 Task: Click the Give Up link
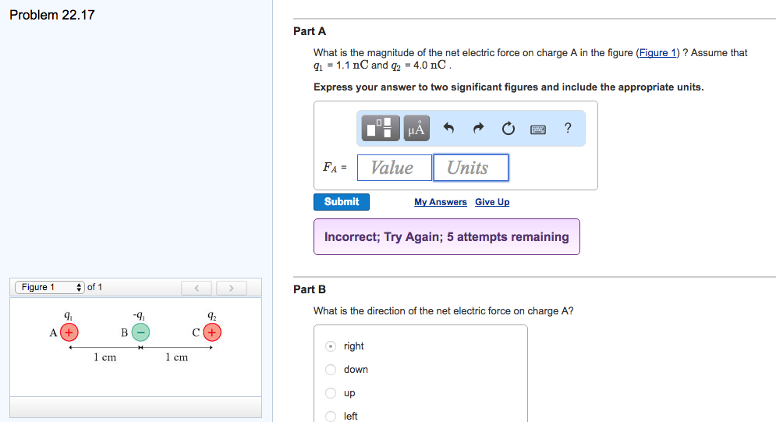tap(492, 202)
